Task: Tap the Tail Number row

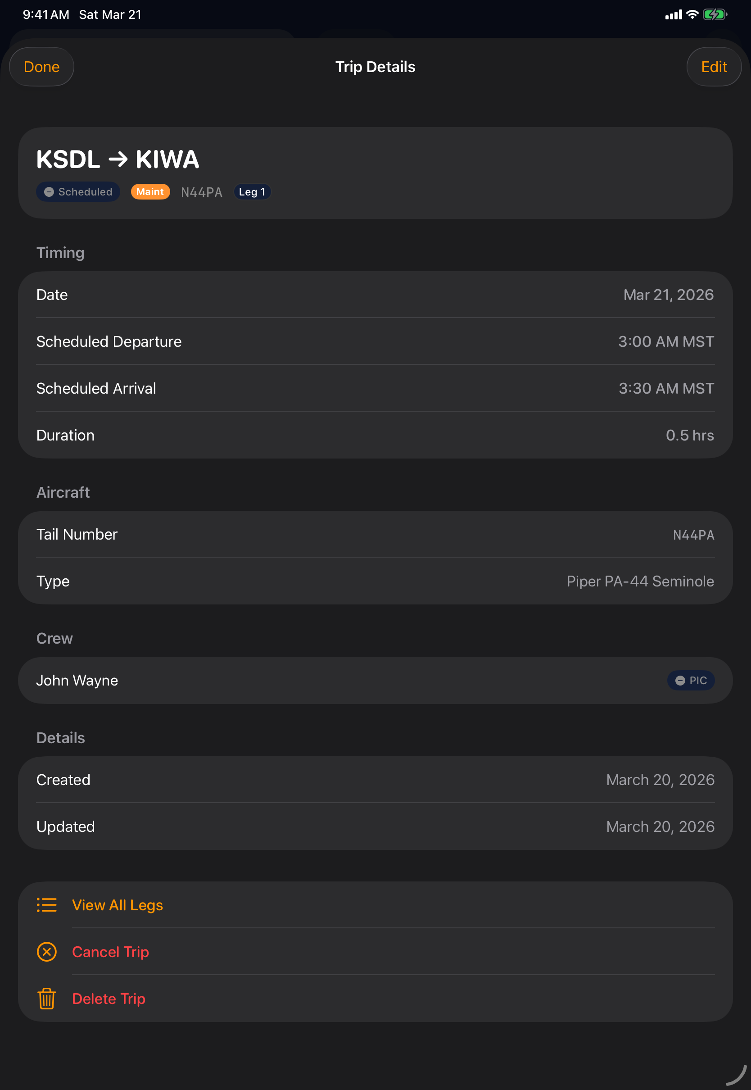Action: coord(375,534)
